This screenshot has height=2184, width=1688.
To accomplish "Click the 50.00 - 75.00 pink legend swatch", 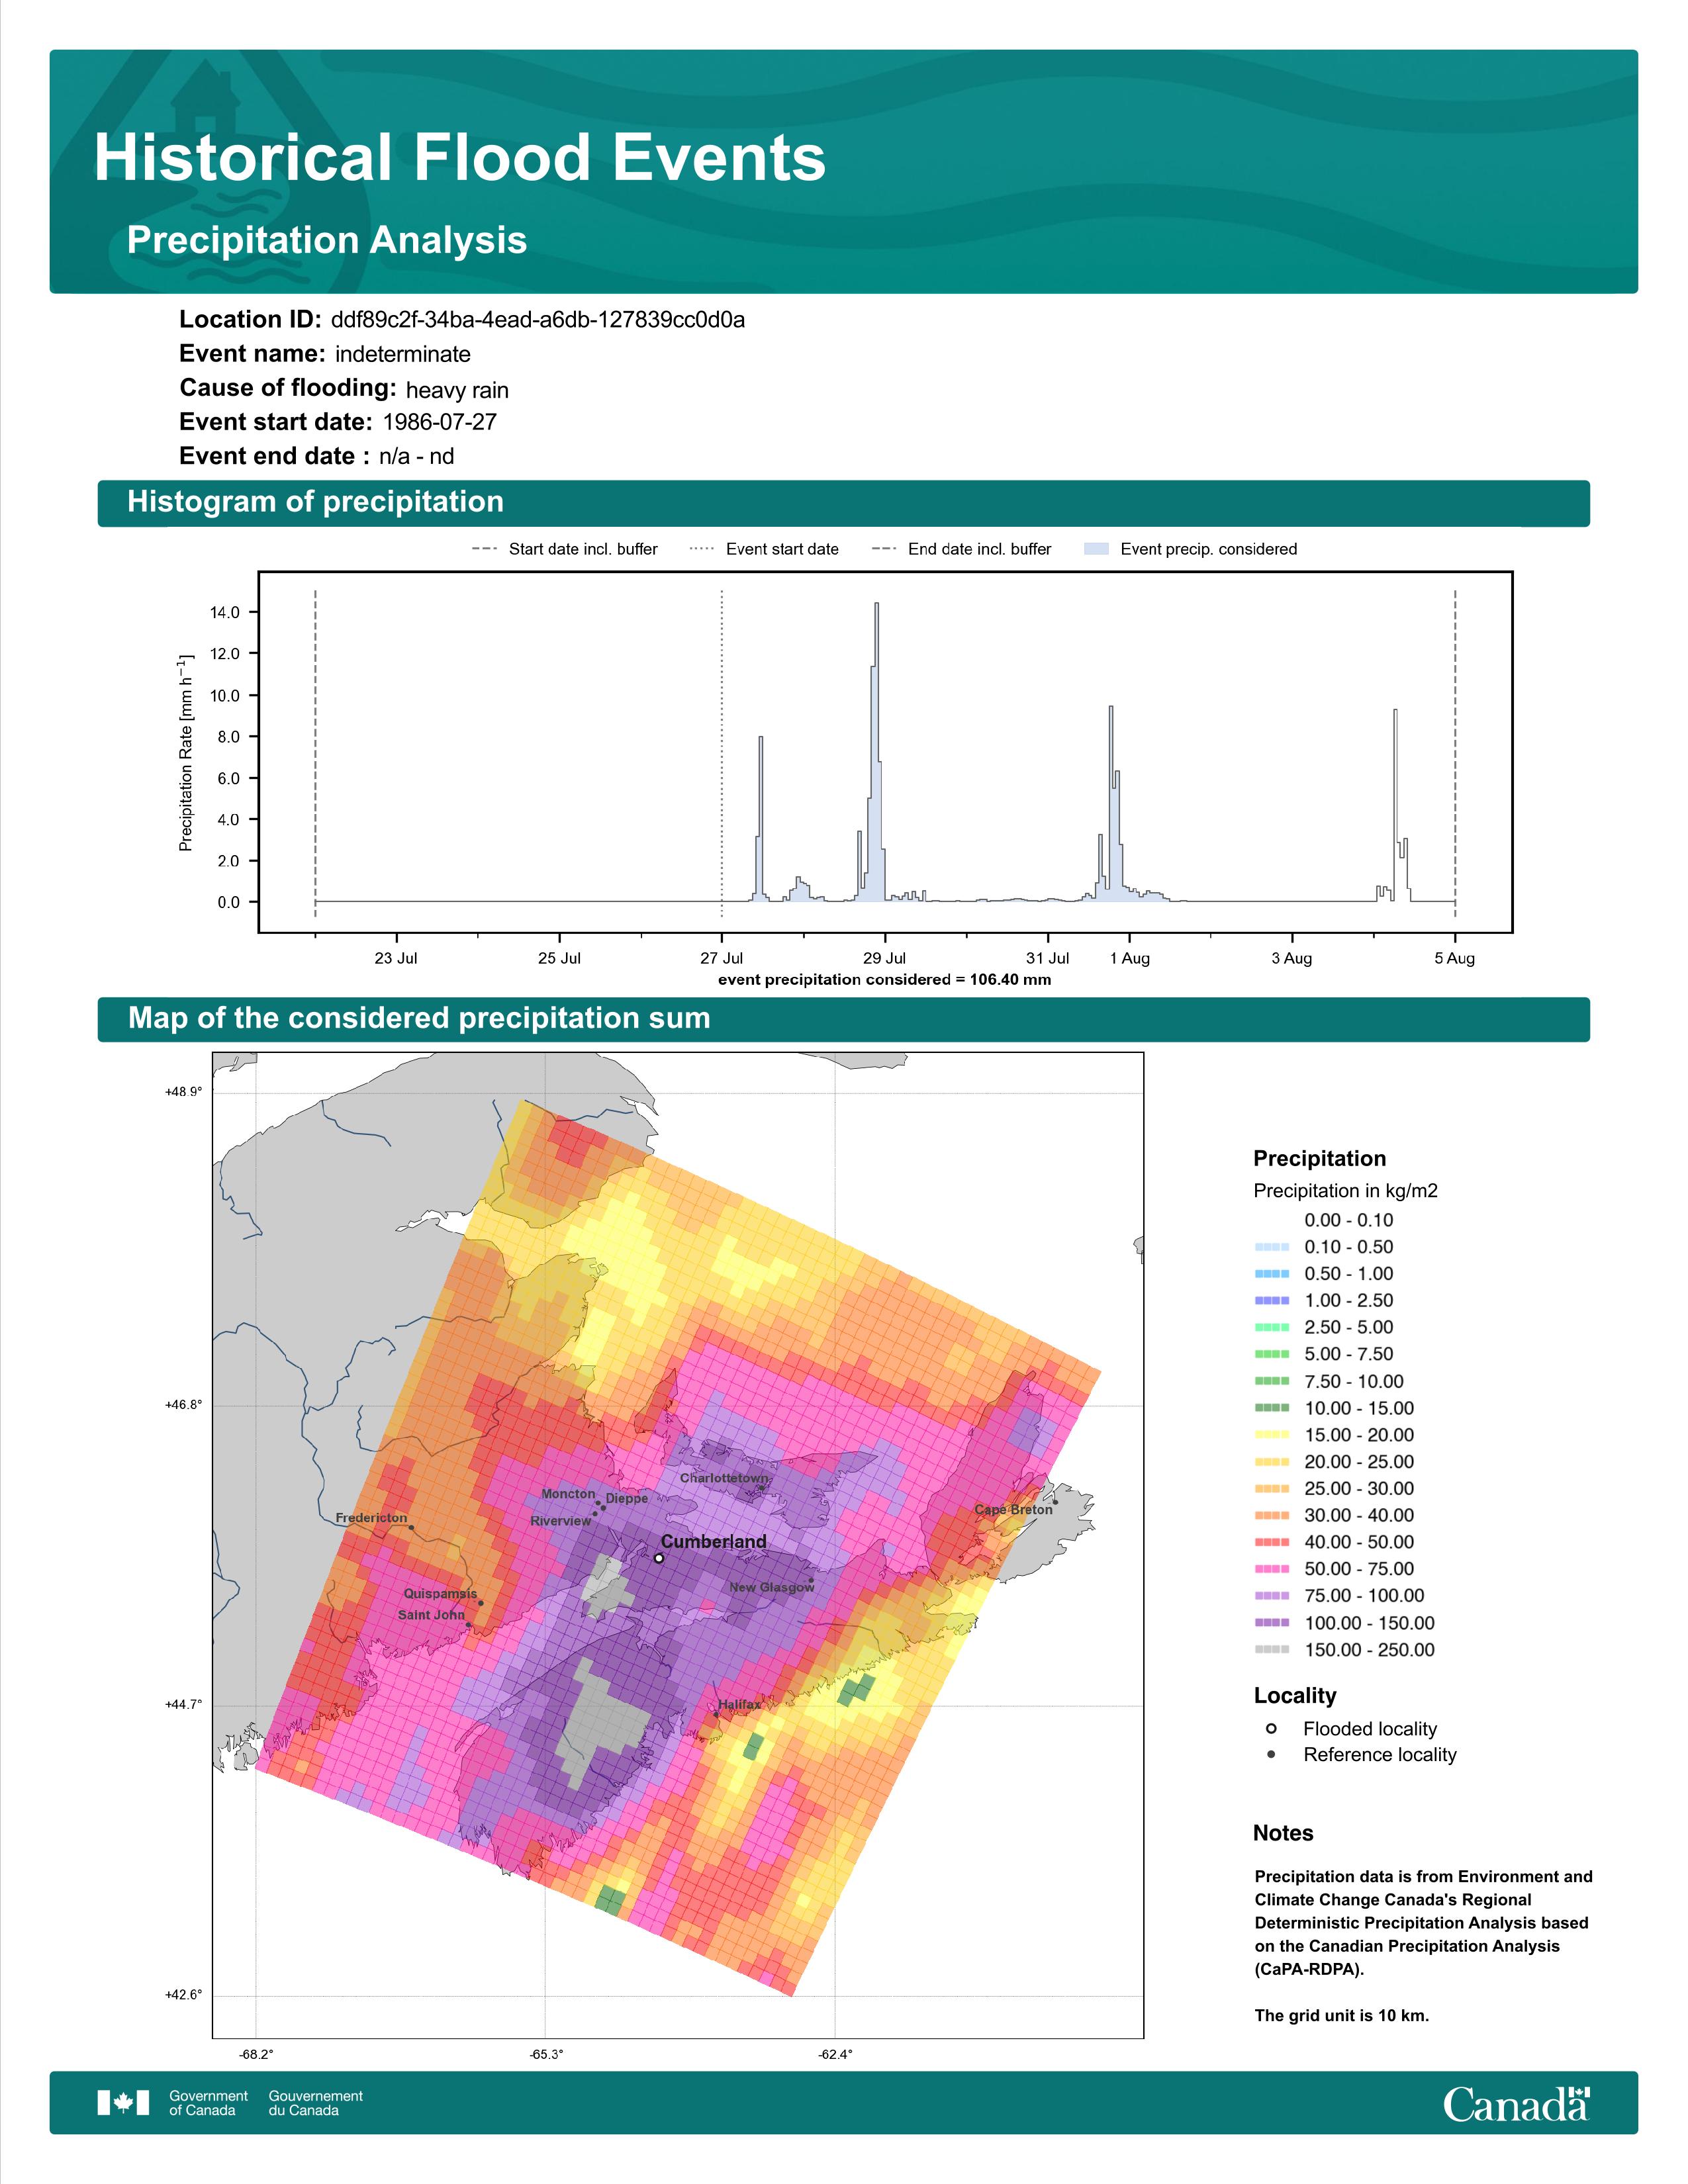I will point(1272,1569).
